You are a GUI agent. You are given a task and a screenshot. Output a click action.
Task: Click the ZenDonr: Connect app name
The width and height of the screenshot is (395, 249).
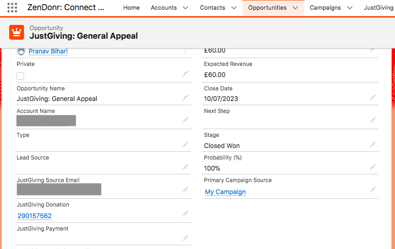[66, 7]
